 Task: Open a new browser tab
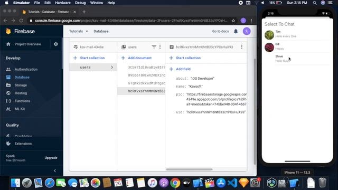pyautogui.click(x=84, y=12)
